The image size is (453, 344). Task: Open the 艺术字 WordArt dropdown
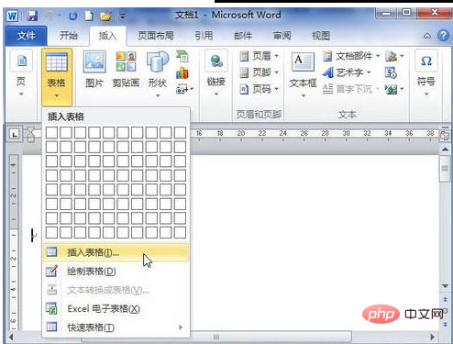coord(347,72)
